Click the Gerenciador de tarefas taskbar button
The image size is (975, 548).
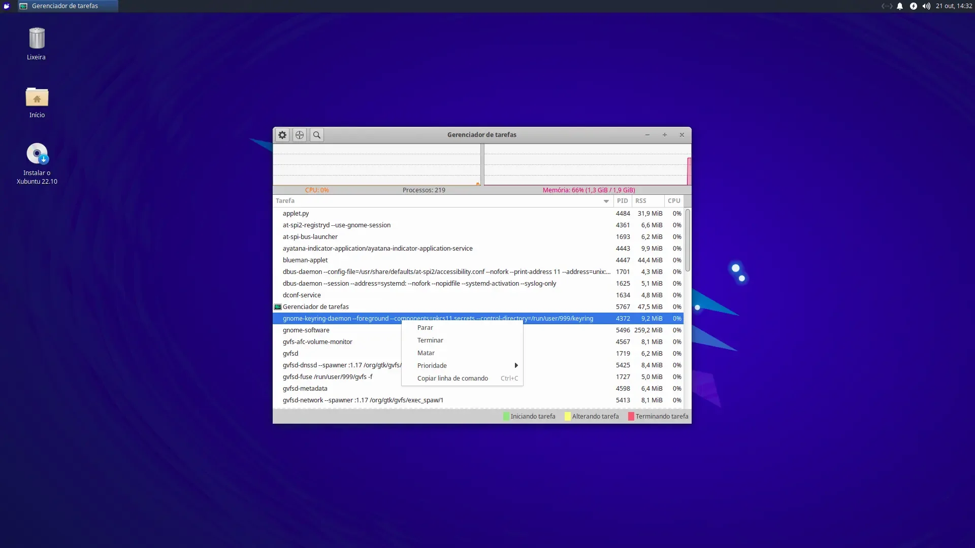click(68, 6)
